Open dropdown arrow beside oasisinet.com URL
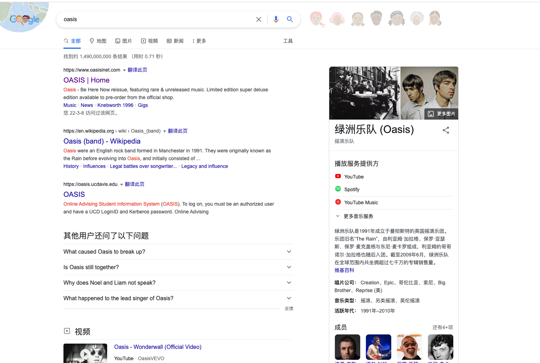This screenshot has height=363, width=540. coord(124,70)
